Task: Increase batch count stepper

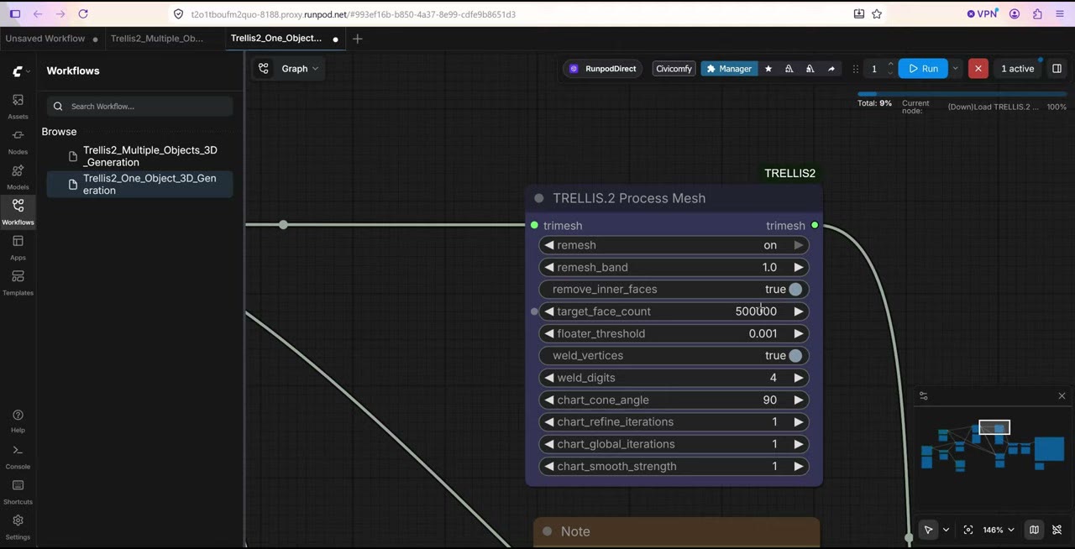Action: (890, 65)
